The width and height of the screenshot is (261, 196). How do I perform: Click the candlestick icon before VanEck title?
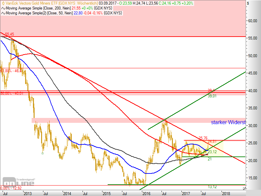[3, 3]
